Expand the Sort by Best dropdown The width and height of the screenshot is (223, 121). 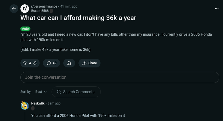pos(41,92)
